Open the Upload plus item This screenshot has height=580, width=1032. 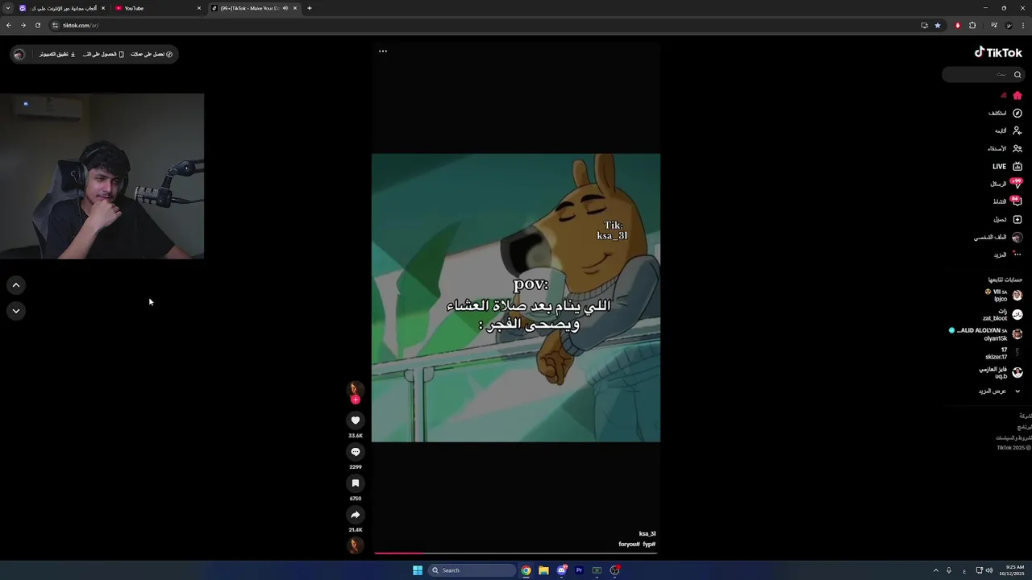click(1008, 220)
